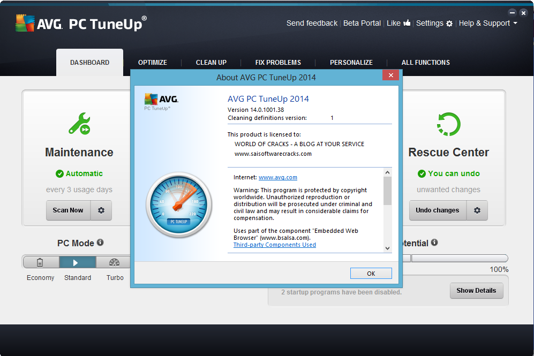Click the info icon next to potential heading

(x=434, y=243)
